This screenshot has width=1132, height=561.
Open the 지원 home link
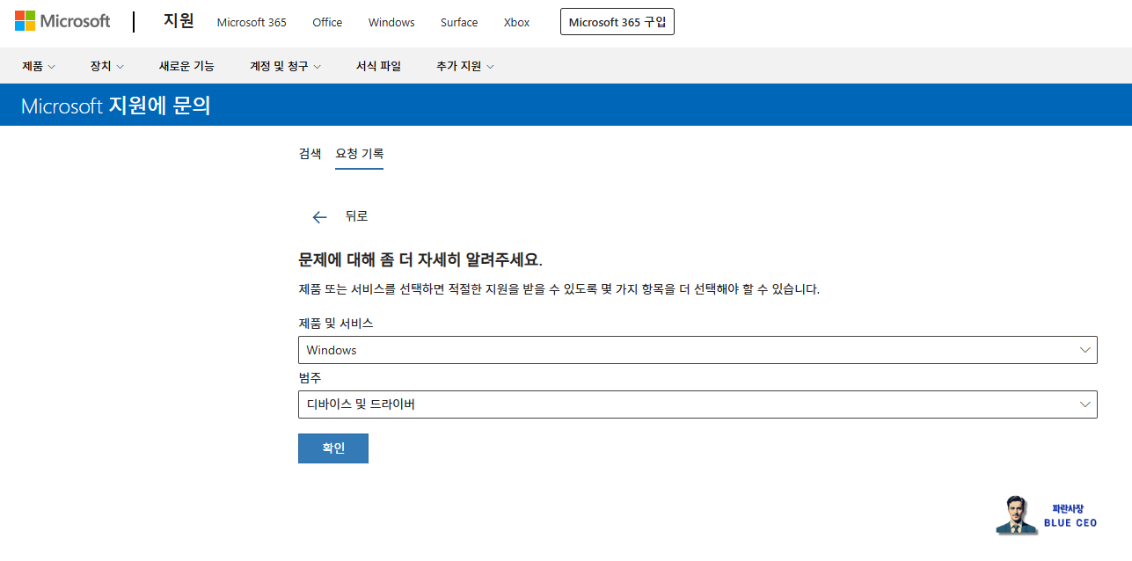[179, 21]
